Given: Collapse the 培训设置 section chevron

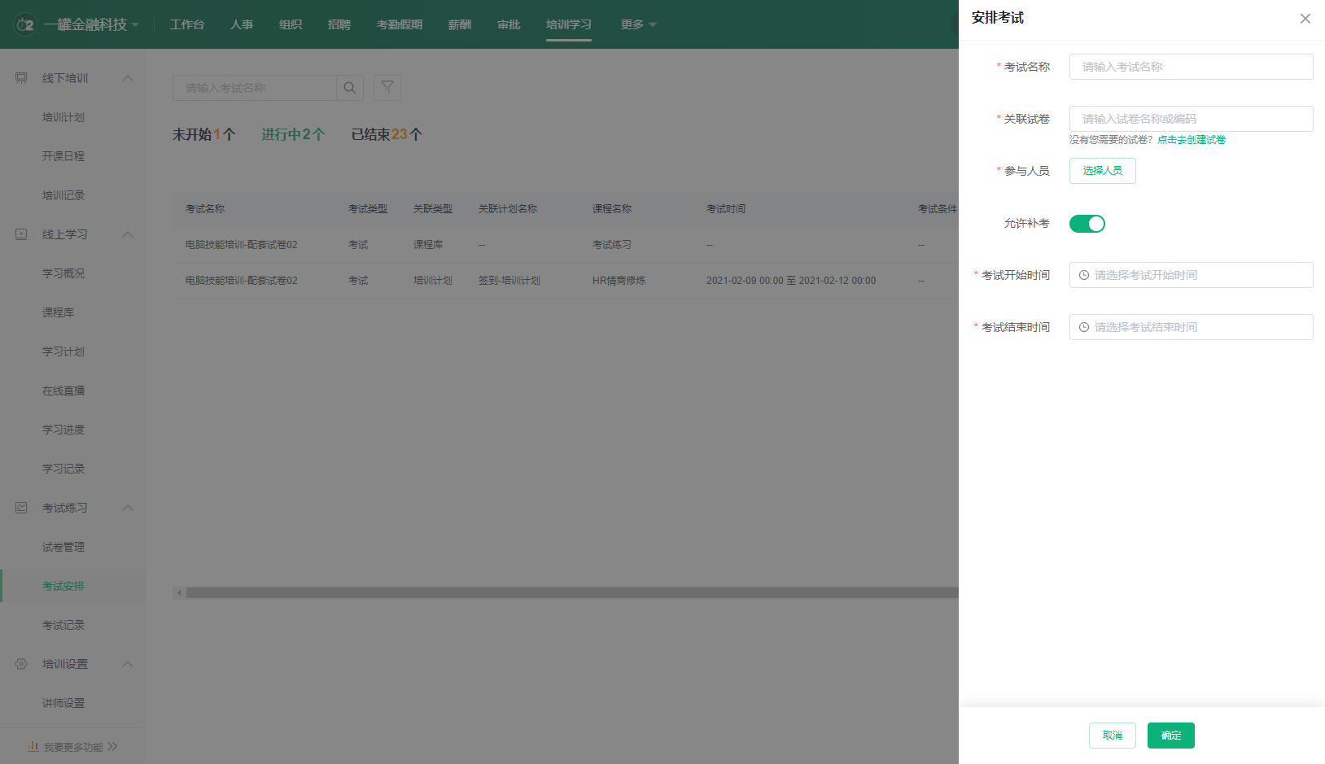Looking at the screenshot, I should [128, 664].
